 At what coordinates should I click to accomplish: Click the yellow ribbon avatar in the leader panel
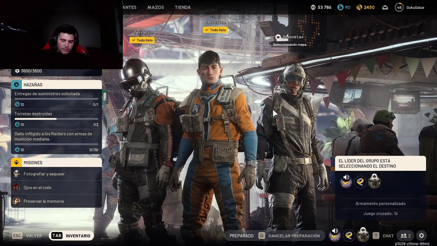360,182
